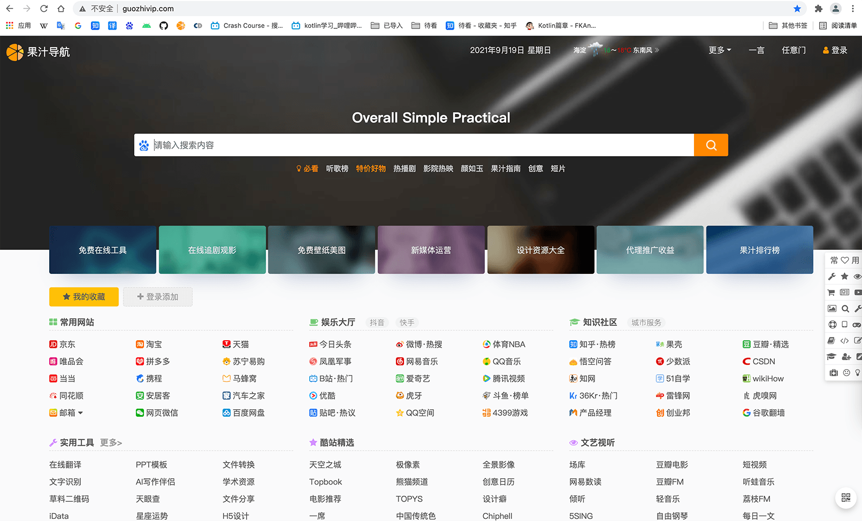Open the Wikipedia W bookmark
The height and width of the screenshot is (521, 862).
click(44, 25)
